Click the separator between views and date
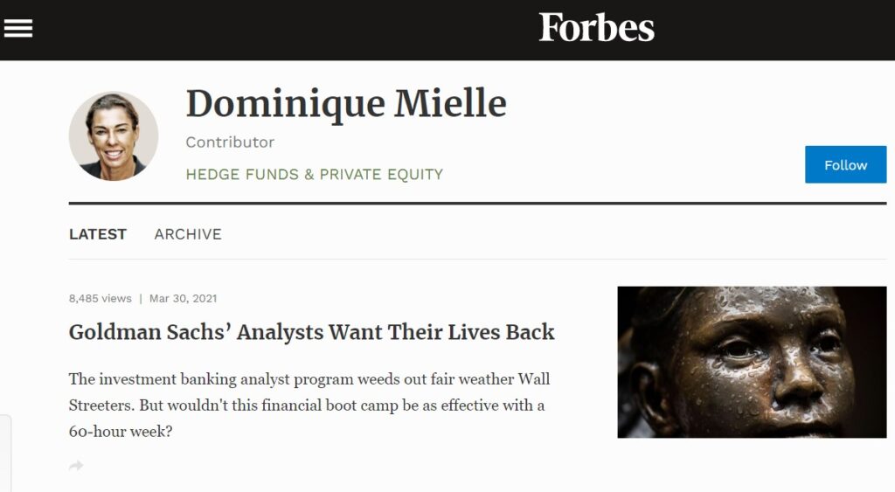 [x=141, y=299]
